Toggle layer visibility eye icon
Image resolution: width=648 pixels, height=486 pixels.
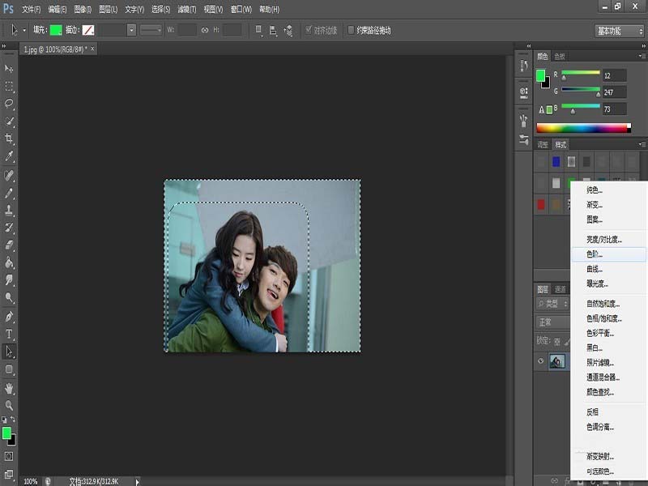(x=540, y=362)
